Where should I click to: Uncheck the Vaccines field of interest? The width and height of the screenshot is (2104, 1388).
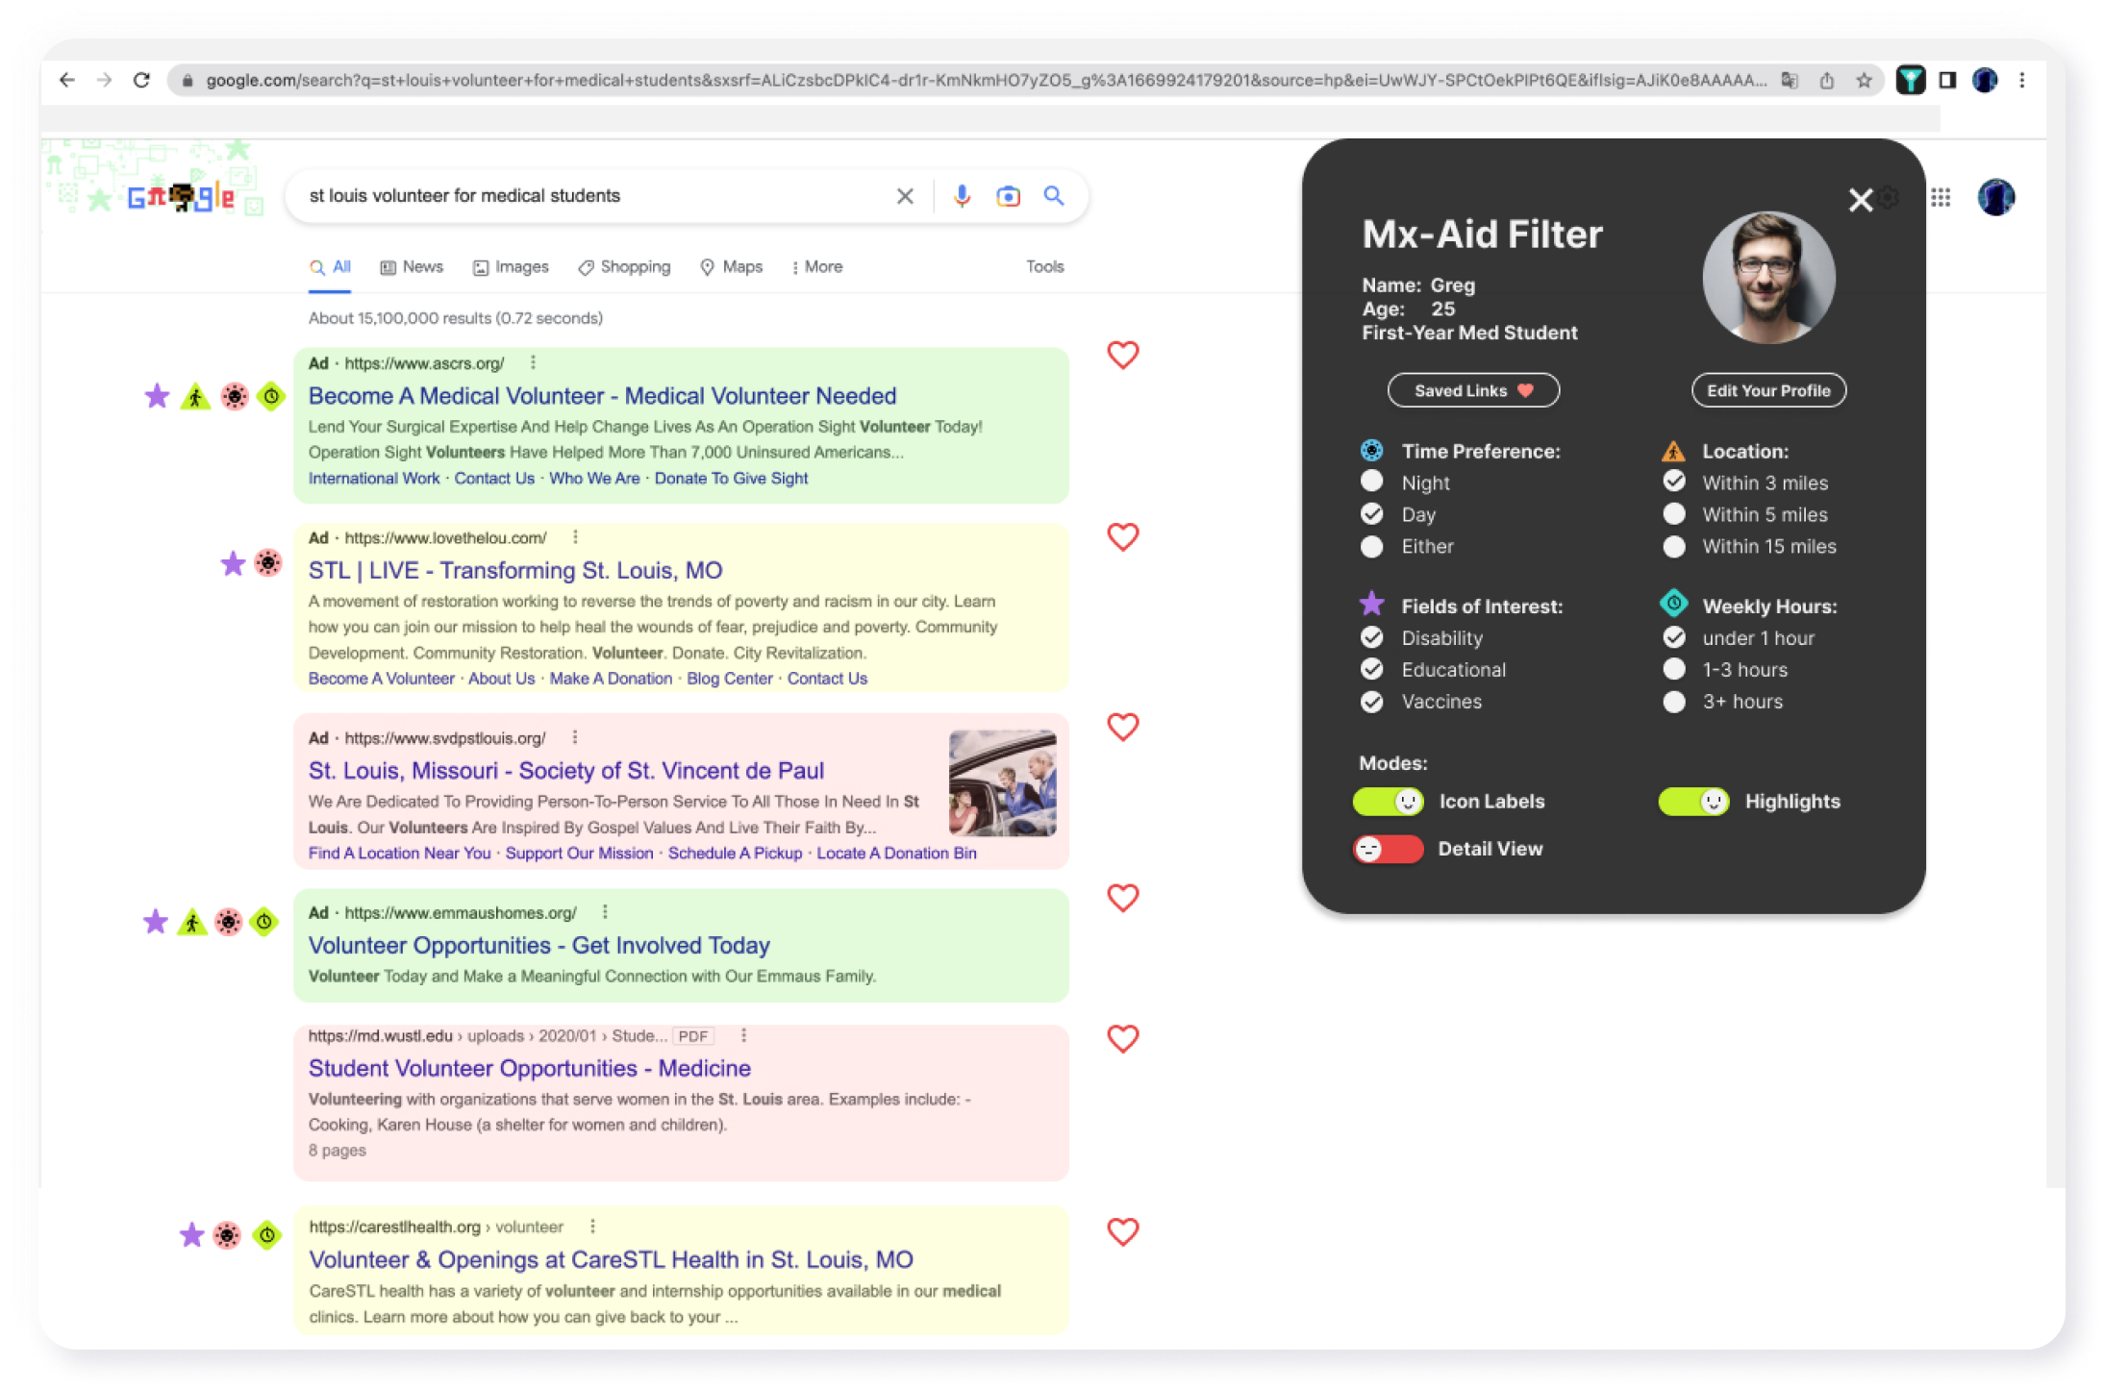[1372, 702]
